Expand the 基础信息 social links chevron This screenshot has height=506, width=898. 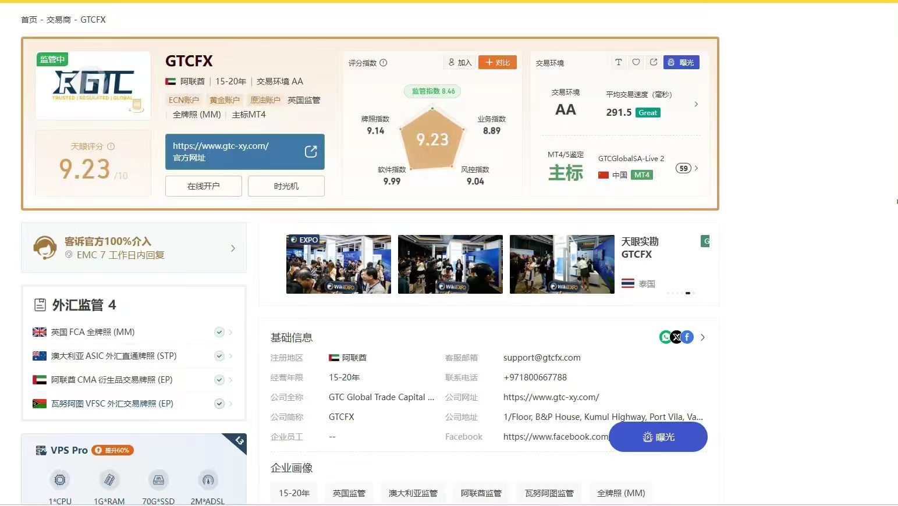pyautogui.click(x=703, y=337)
